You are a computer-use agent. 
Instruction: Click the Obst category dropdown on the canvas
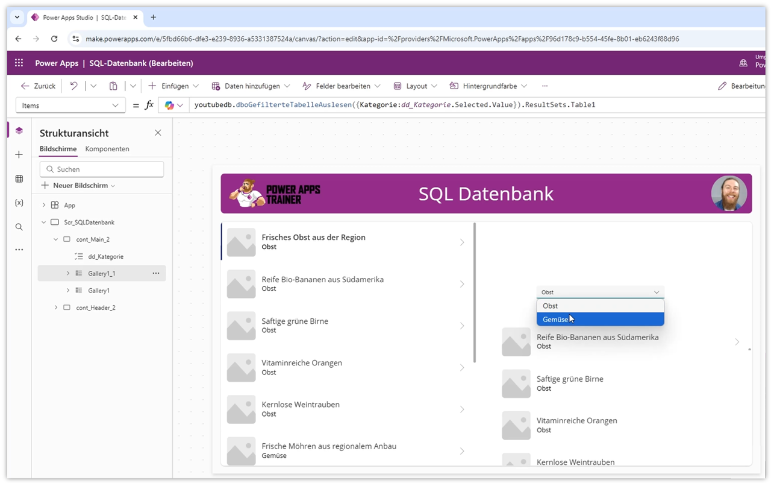click(x=600, y=292)
